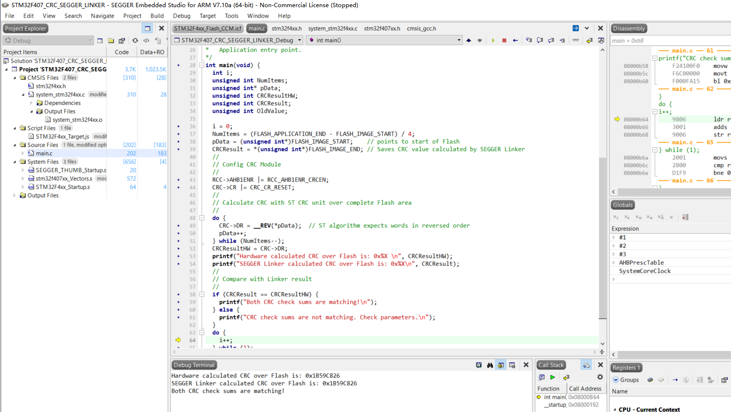Expand the AHBPrescTable global expression

[x=614, y=263]
